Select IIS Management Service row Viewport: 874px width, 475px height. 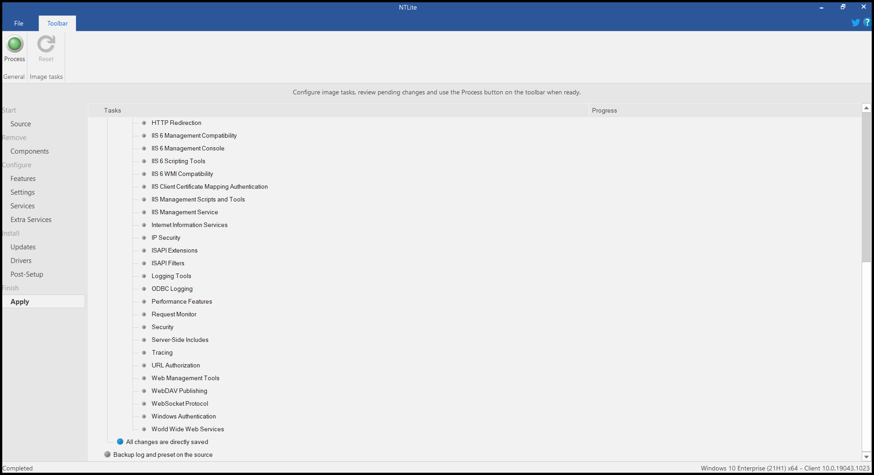pos(184,212)
